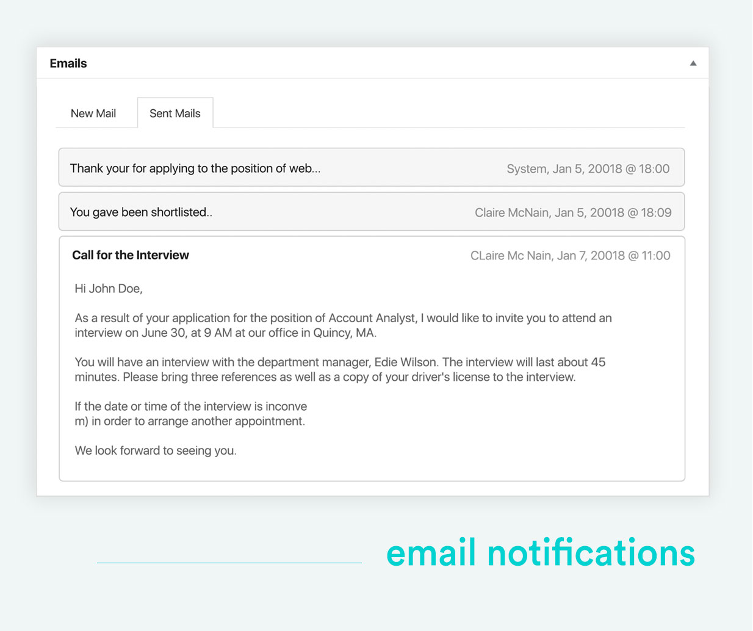Click the line mentioning Account Analyst position

tap(343, 318)
